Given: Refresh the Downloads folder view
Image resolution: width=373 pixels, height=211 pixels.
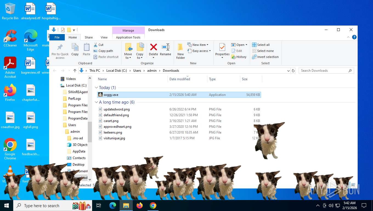Looking at the screenshot, I should (293, 71).
